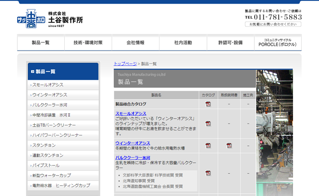319x196 pixels.
Task: Open the スモールオアシス catalog PDF icon
Action: coord(208,124)
